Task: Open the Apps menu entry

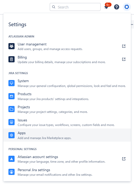Action: point(67,135)
